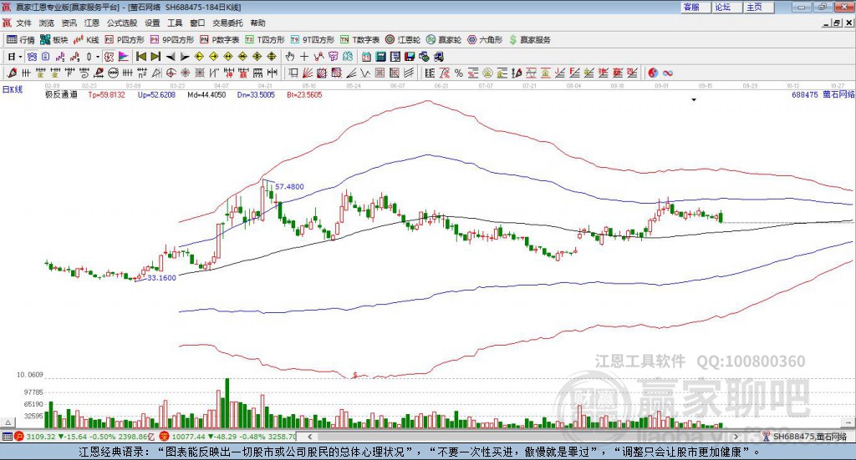
Task: Click the 客服 button in title bar
Action: click(696, 7)
